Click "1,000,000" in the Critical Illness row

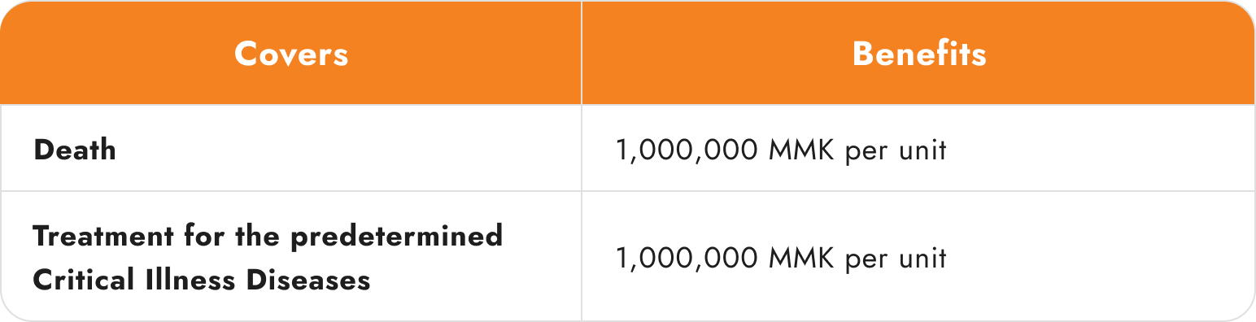[687, 258]
